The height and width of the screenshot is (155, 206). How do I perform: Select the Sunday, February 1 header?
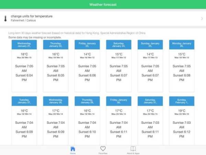[x=182, y=101]
